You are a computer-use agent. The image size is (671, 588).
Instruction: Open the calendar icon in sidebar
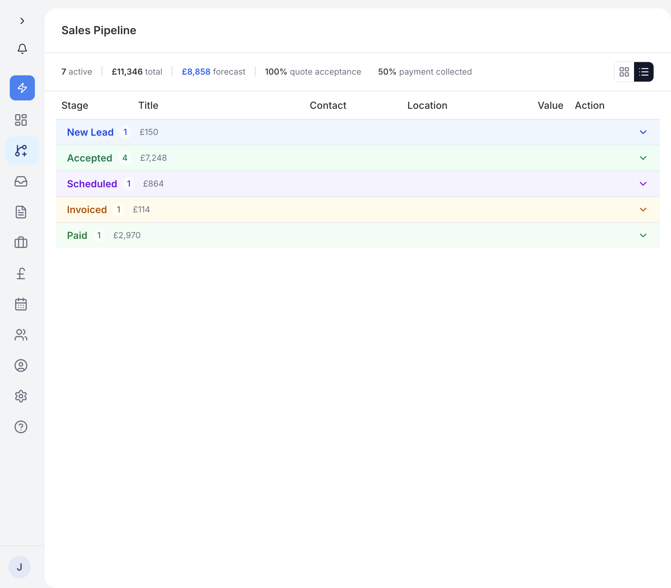click(x=21, y=304)
